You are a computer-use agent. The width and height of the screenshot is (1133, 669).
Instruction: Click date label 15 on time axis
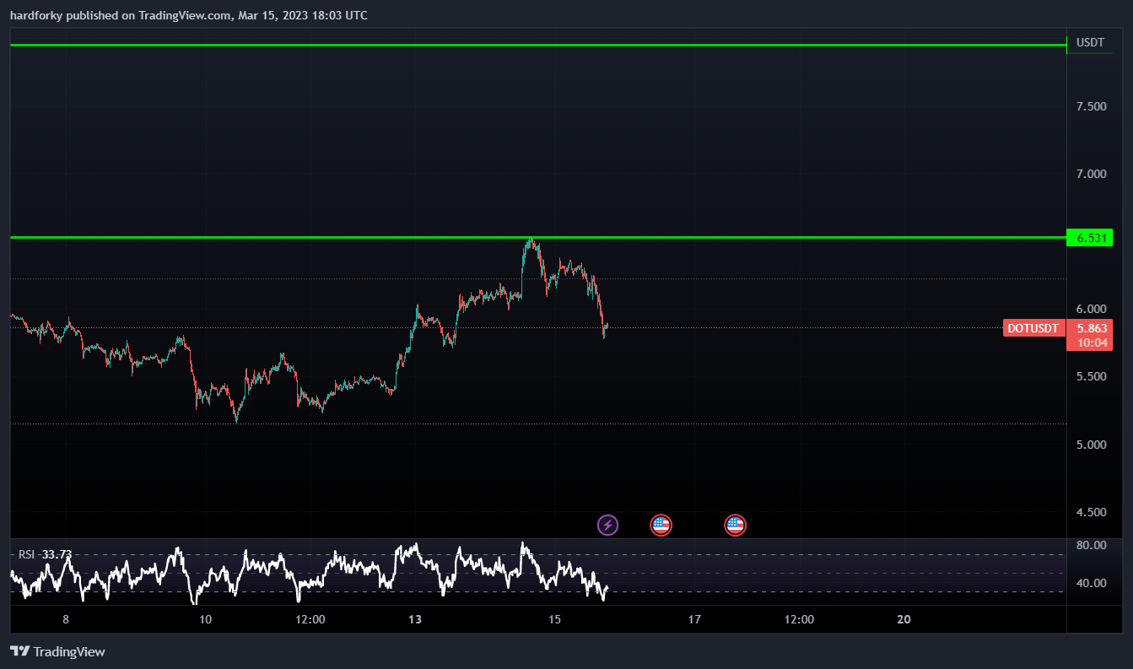coord(554,619)
